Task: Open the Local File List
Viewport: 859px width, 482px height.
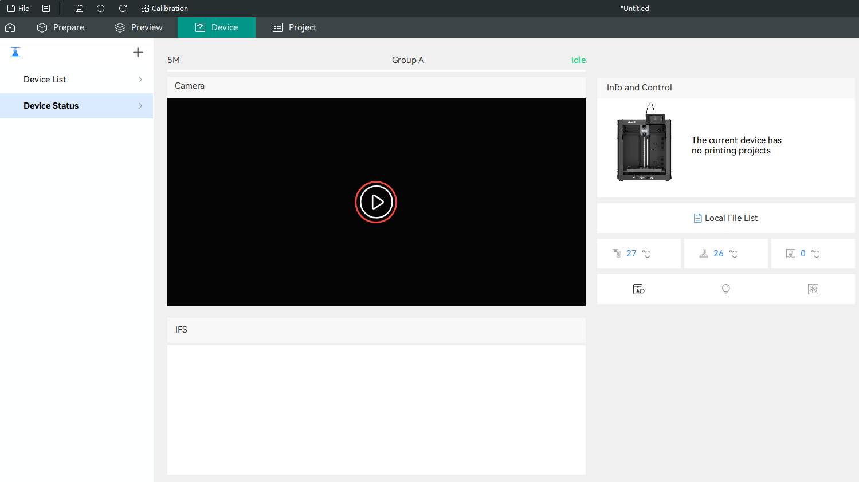Action: click(x=725, y=218)
